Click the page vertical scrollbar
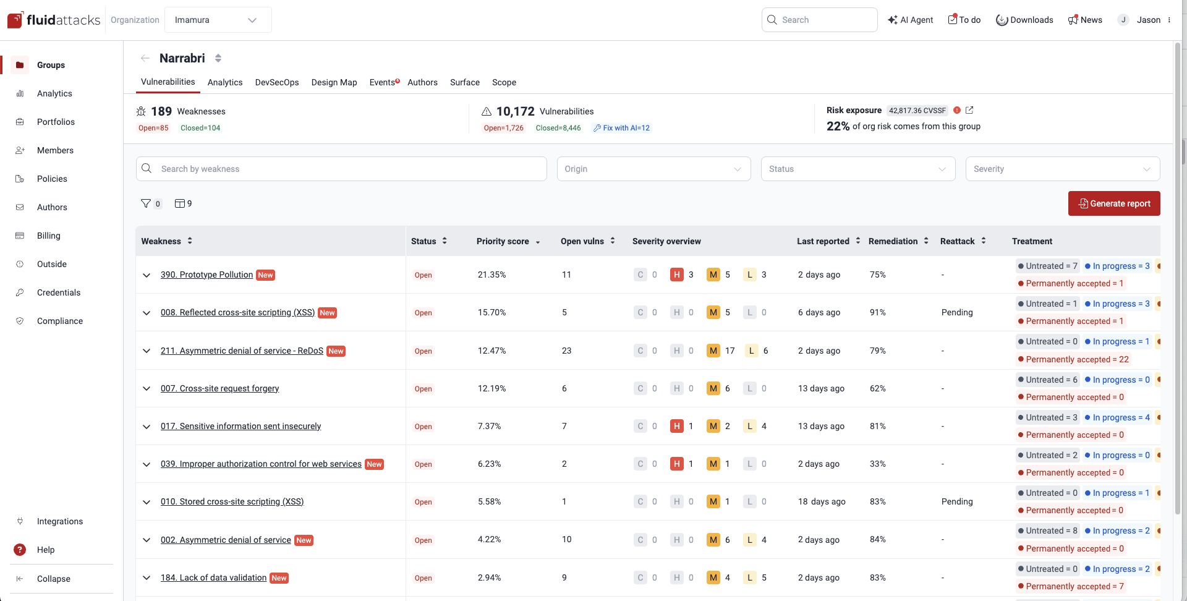 tap(1177, 278)
